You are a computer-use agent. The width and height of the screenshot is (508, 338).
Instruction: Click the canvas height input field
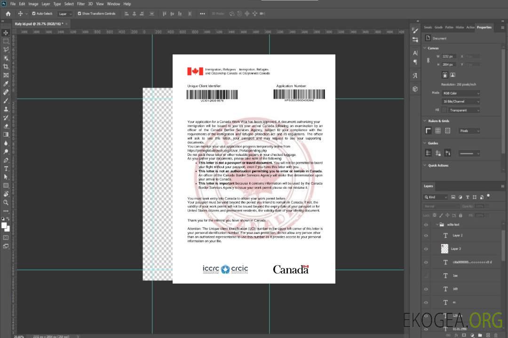click(x=449, y=65)
